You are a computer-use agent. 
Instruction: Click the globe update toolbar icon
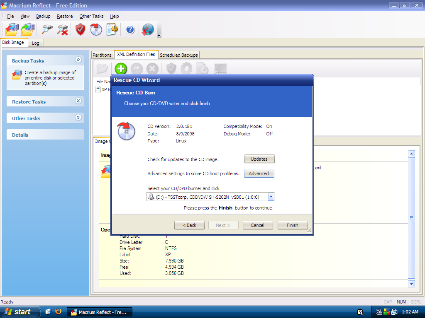[x=148, y=29]
